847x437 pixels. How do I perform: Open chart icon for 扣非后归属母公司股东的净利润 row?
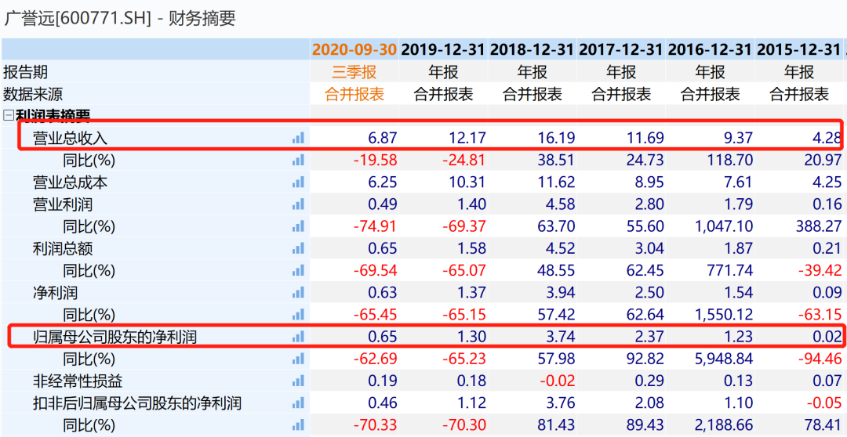pyautogui.click(x=298, y=403)
